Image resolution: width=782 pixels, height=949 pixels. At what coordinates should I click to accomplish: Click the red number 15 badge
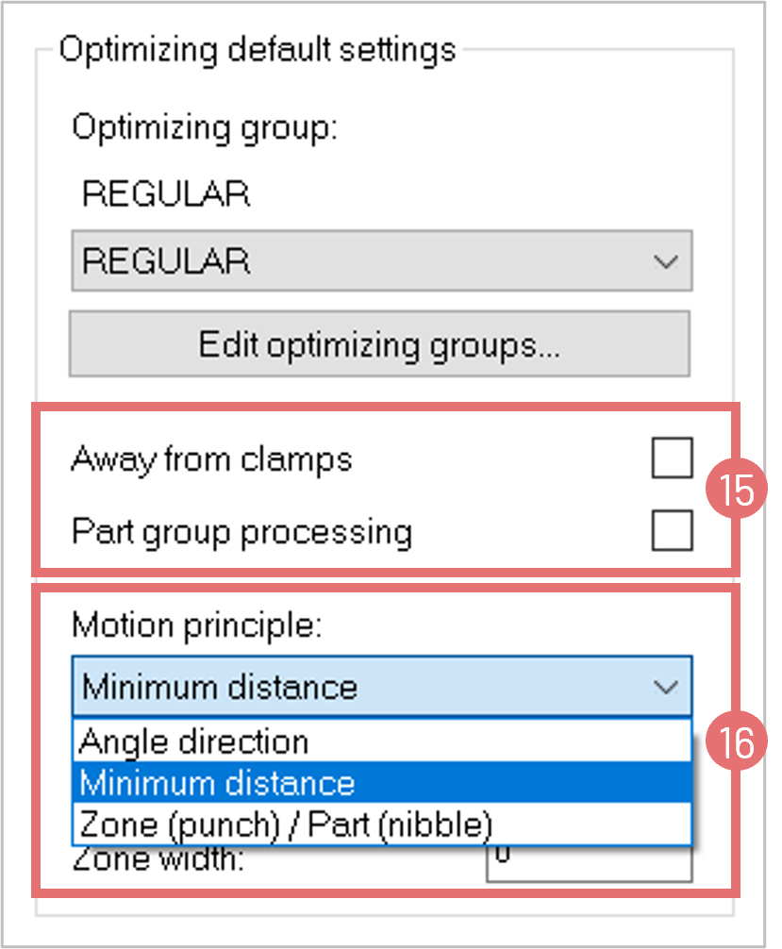pyautogui.click(x=737, y=491)
